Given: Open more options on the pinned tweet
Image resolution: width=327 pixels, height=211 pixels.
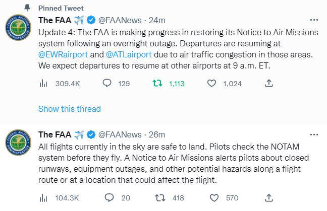Looking at the screenshot, I should pos(314,20).
